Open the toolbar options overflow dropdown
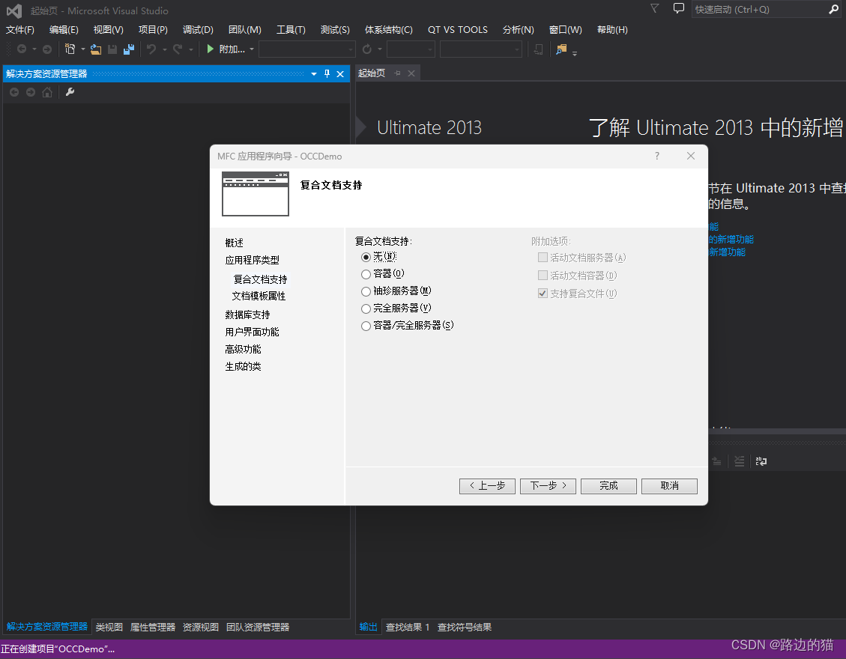 coord(575,53)
